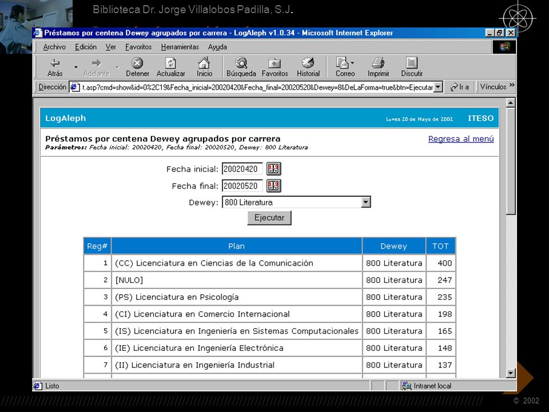The image size is (549, 412).
Task: Click the status bar page icon beside Listo
Action: [x=38, y=386]
